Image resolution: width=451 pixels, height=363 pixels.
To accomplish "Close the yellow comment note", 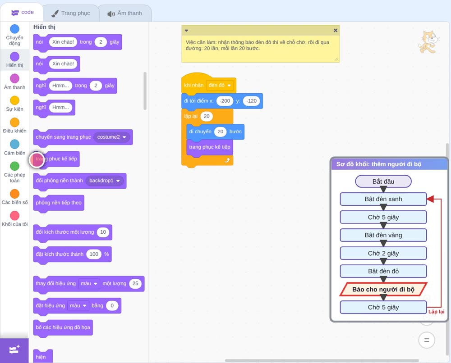I will point(336,30).
